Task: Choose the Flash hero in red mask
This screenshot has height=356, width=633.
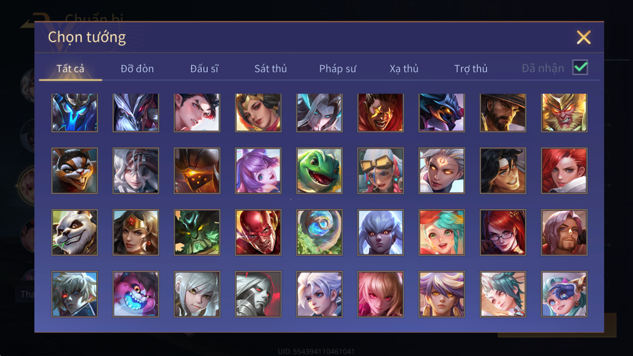Action: point(258,232)
